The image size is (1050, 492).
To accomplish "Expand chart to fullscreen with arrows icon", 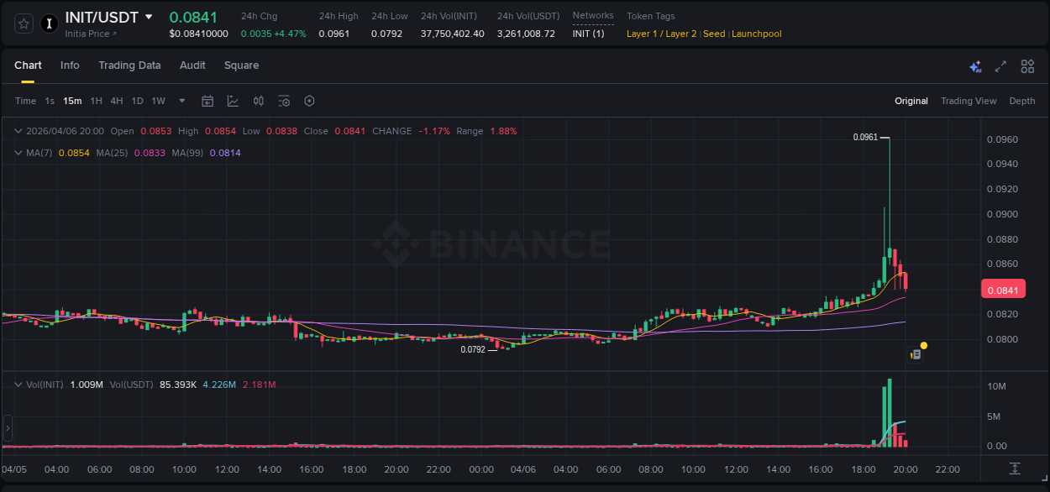I will [1000, 66].
